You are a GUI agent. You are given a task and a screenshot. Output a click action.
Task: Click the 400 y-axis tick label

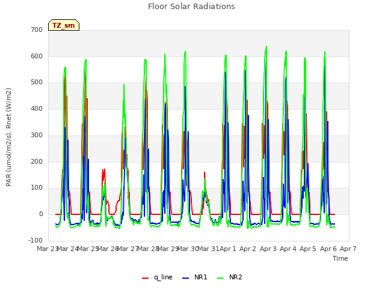pyautogui.click(x=37, y=108)
